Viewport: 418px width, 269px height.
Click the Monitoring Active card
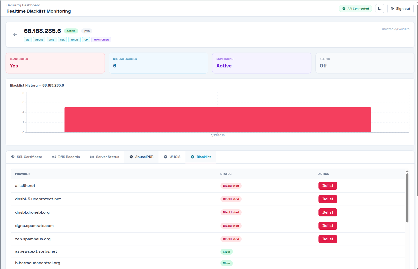click(262, 63)
